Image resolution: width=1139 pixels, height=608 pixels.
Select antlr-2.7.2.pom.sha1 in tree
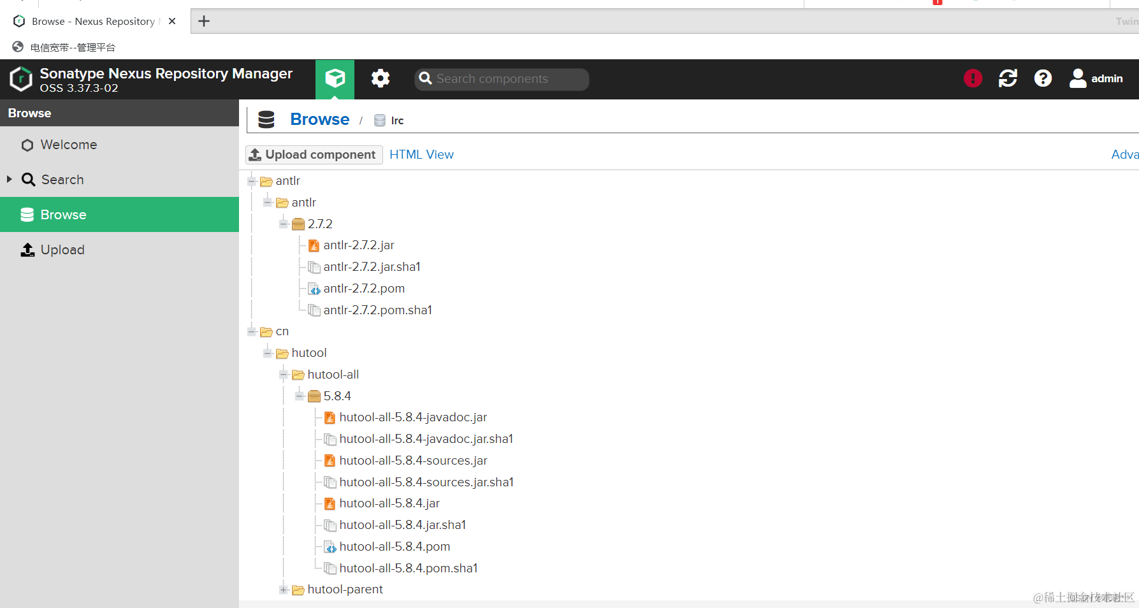tap(378, 310)
